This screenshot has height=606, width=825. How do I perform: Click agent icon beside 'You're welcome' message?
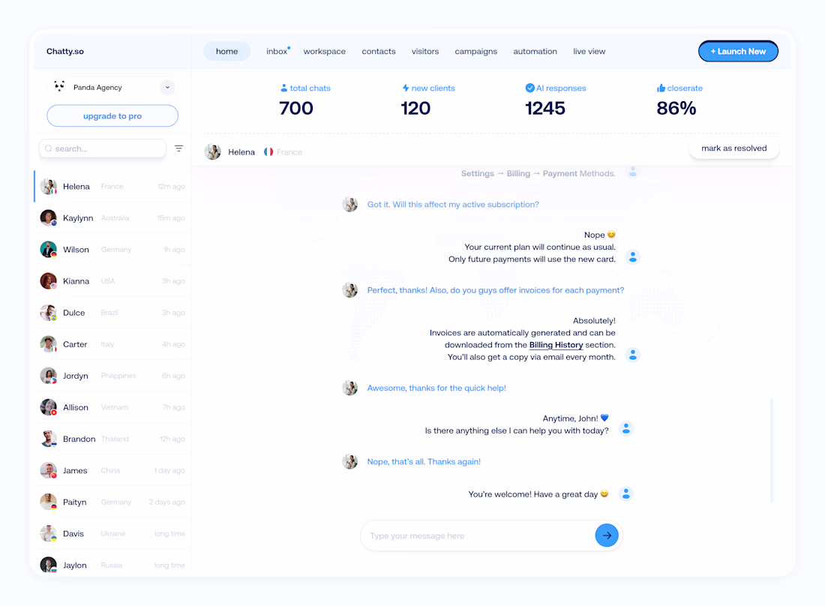click(626, 494)
